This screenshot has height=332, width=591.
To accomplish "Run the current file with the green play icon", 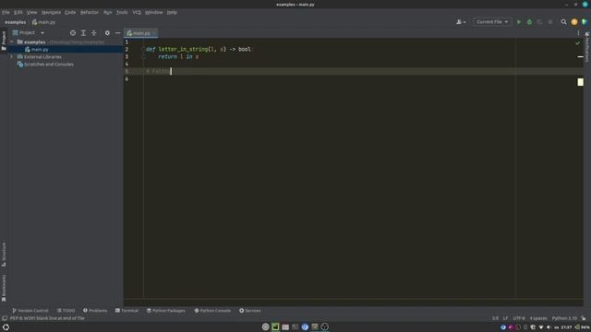I will click(519, 22).
